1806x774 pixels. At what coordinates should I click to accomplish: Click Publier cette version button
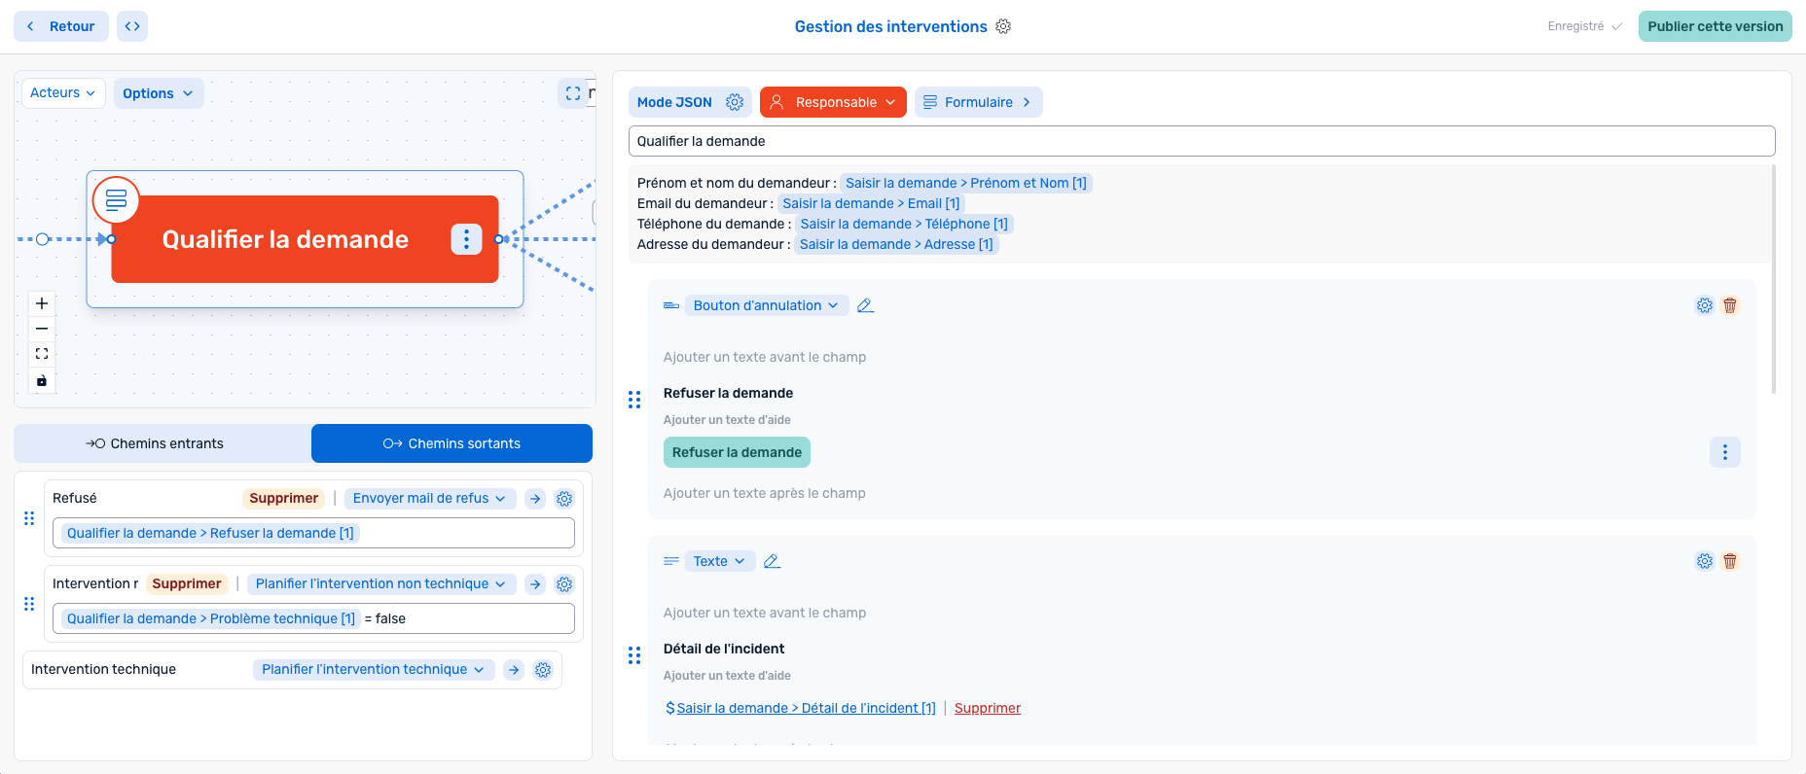pyautogui.click(x=1715, y=26)
